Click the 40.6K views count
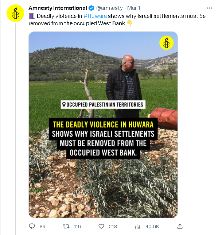 (x=152, y=227)
